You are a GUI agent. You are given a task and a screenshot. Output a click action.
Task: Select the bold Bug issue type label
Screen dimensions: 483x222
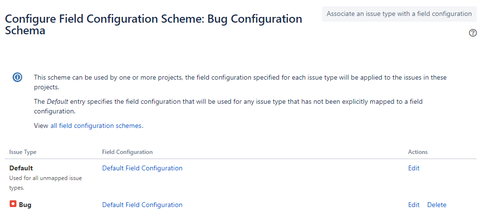click(x=25, y=205)
